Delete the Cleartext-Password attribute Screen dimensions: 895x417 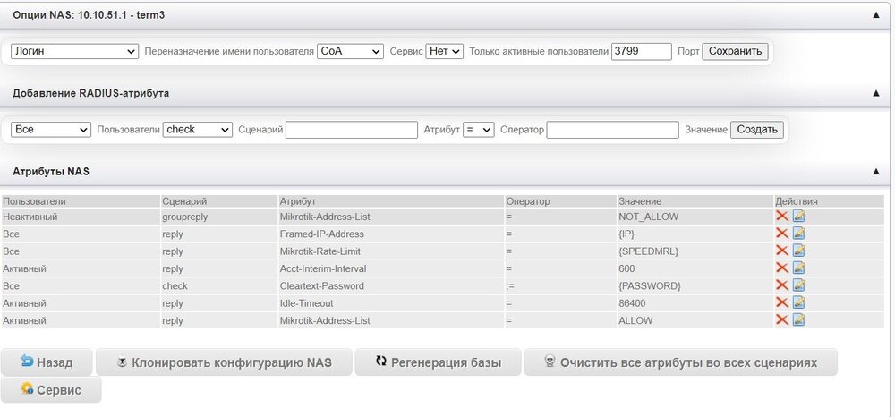tap(781, 285)
